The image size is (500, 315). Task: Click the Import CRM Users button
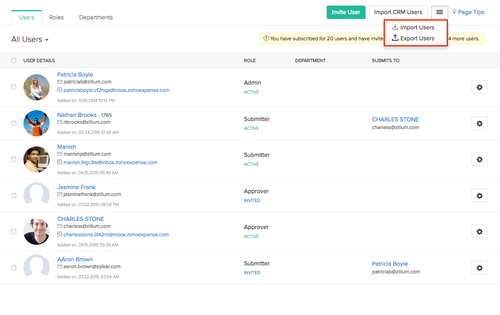tap(398, 12)
